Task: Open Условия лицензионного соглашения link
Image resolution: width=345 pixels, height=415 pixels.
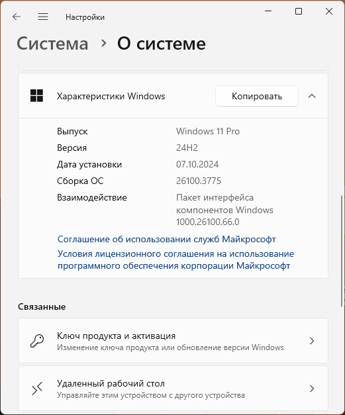Action: (175, 259)
